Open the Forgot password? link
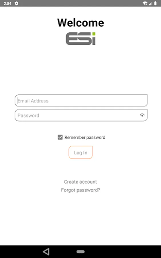The width and height of the screenshot is (161, 258). tap(80, 190)
